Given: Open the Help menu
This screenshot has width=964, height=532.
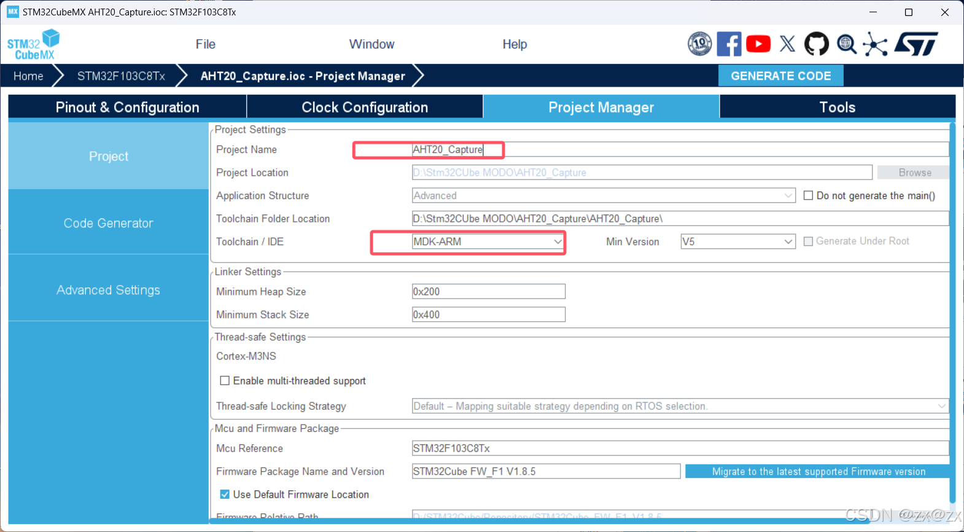Looking at the screenshot, I should [x=515, y=44].
